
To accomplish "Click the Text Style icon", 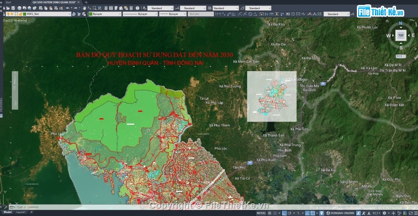I will [x=144, y=8].
